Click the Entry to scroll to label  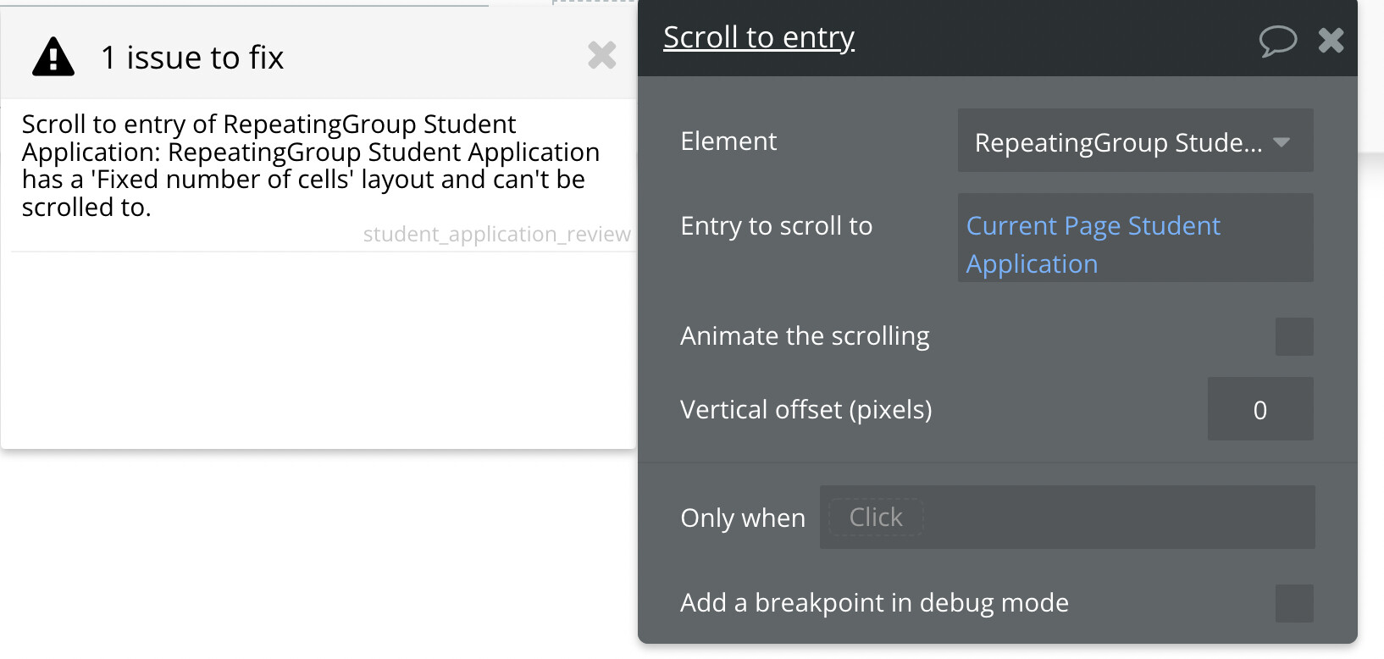pyautogui.click(x=776, y=226)
